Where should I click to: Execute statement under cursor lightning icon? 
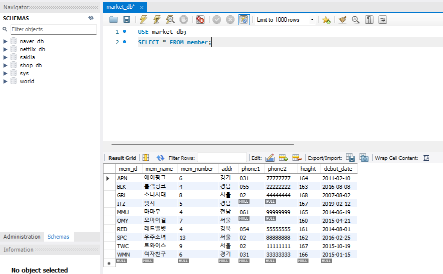[157, 19]
